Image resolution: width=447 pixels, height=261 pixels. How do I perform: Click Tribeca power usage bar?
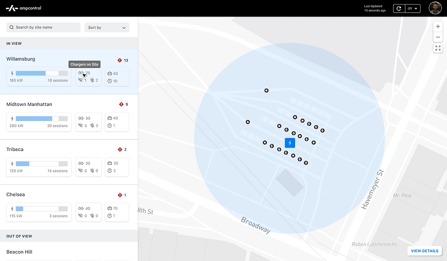coord(42,164)
